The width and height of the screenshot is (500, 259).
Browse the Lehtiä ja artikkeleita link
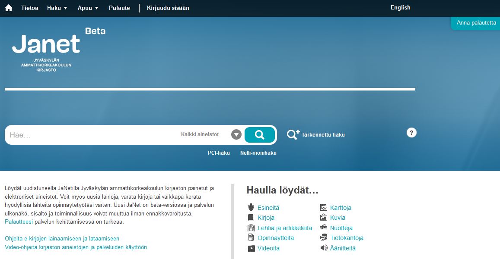pyautogui.click(x=285, y=228)
